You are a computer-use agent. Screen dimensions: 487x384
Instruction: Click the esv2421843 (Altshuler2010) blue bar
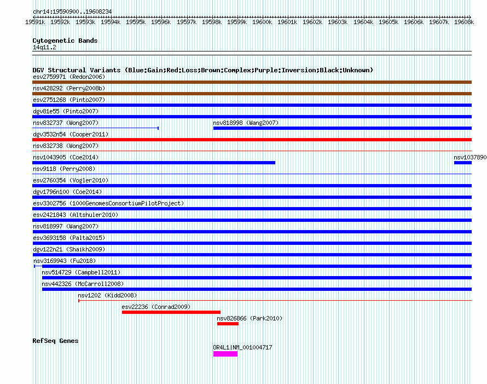tap(252, 220)
